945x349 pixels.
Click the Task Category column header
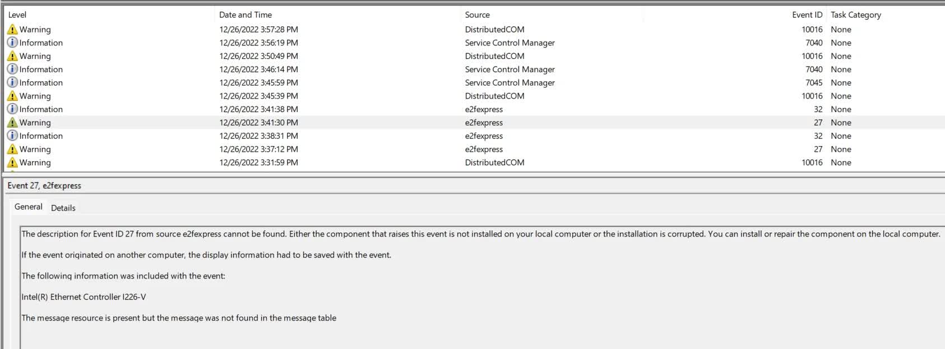[855, 15]
